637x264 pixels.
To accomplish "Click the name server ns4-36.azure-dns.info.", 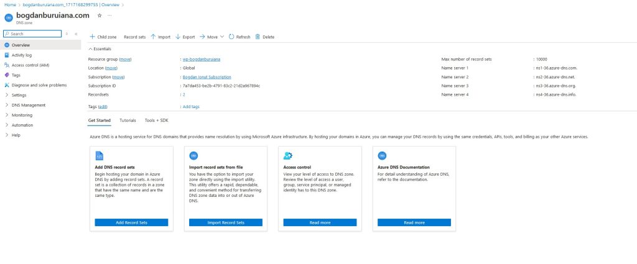I will pos(556,94).
